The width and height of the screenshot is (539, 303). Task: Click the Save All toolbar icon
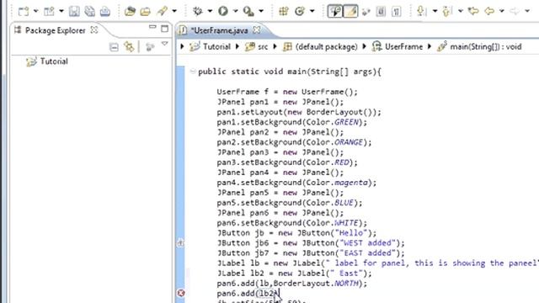click(90, 11)
